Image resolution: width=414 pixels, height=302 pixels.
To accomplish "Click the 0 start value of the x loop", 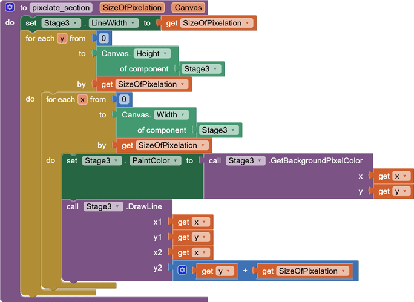I will (x=123, y=99).
